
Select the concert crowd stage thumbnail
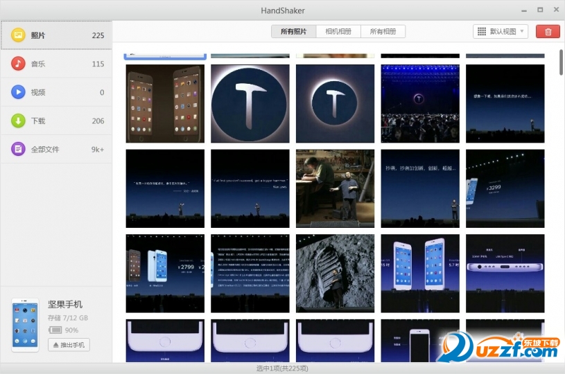pyautogui.click(x=420, y=104)
